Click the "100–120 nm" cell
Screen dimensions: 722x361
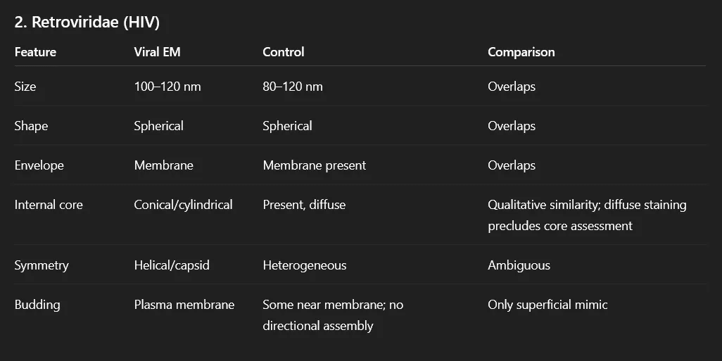pos(167,87)
